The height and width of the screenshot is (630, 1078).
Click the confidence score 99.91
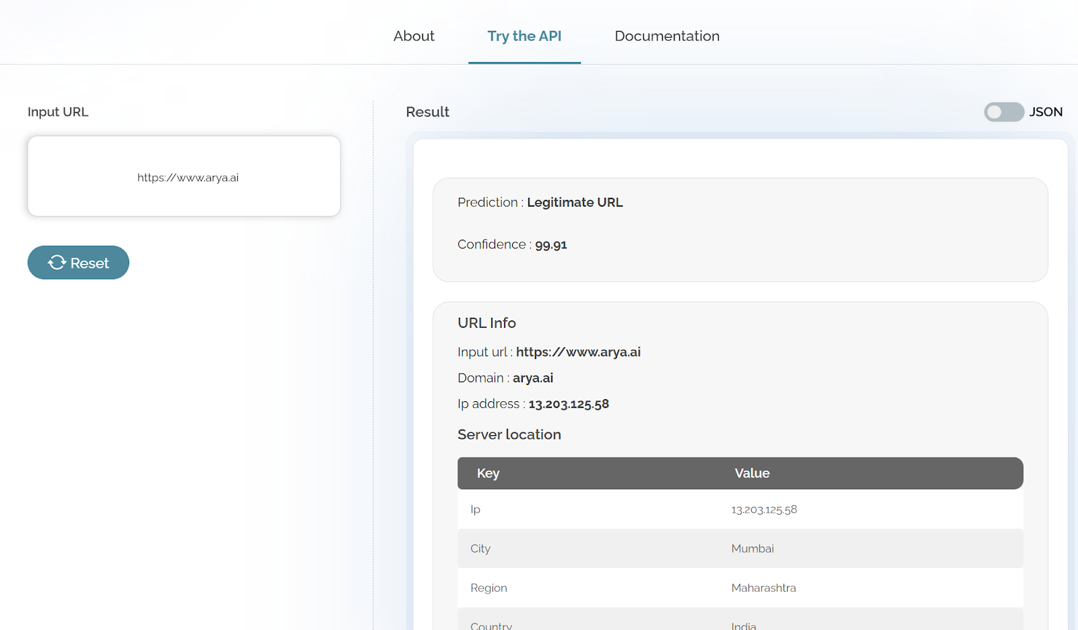point(550,245)
